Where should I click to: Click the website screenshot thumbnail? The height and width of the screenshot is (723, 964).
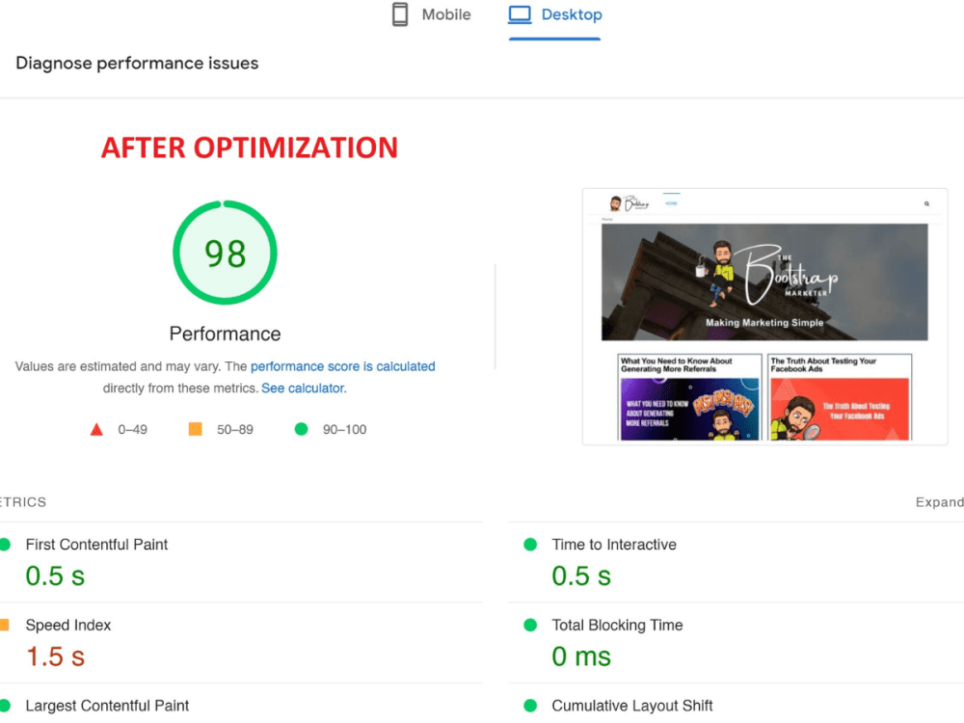pos(764,316)
